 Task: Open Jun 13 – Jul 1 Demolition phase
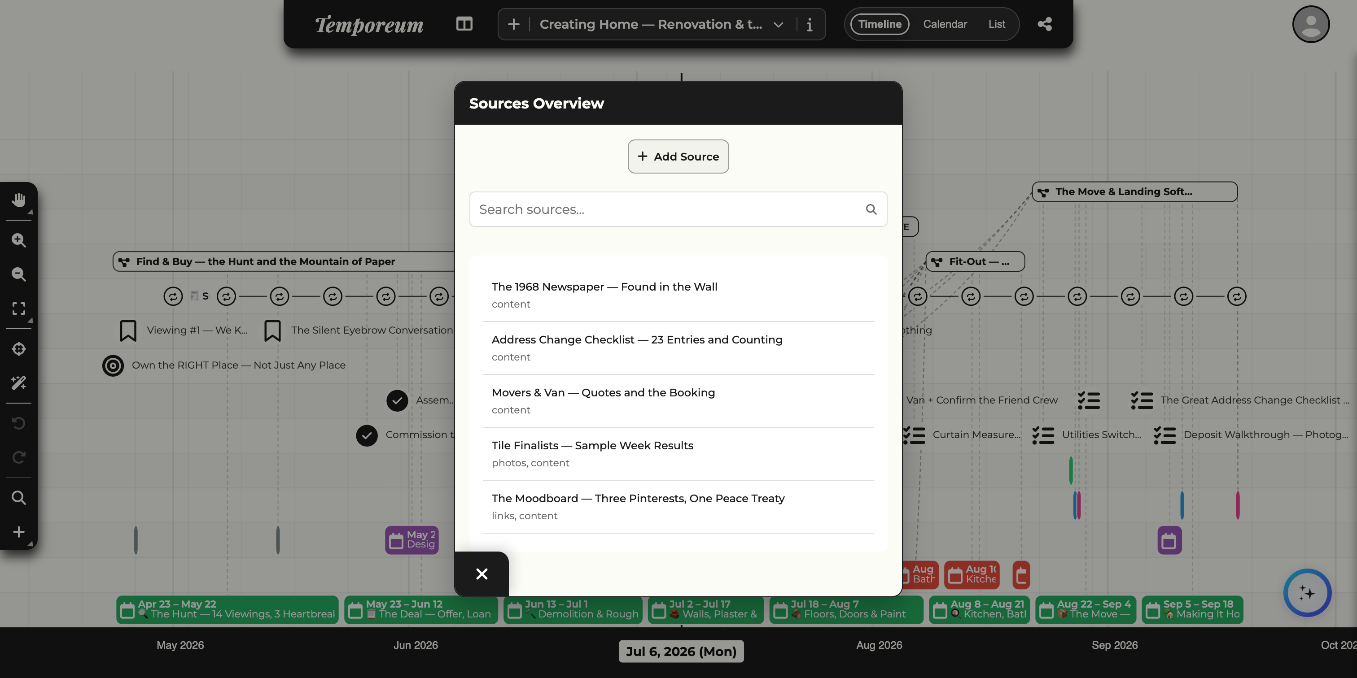[x=573, y=609]
